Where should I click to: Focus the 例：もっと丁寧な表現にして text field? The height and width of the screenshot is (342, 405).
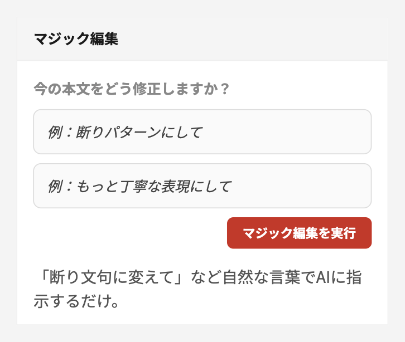[202, 186]
